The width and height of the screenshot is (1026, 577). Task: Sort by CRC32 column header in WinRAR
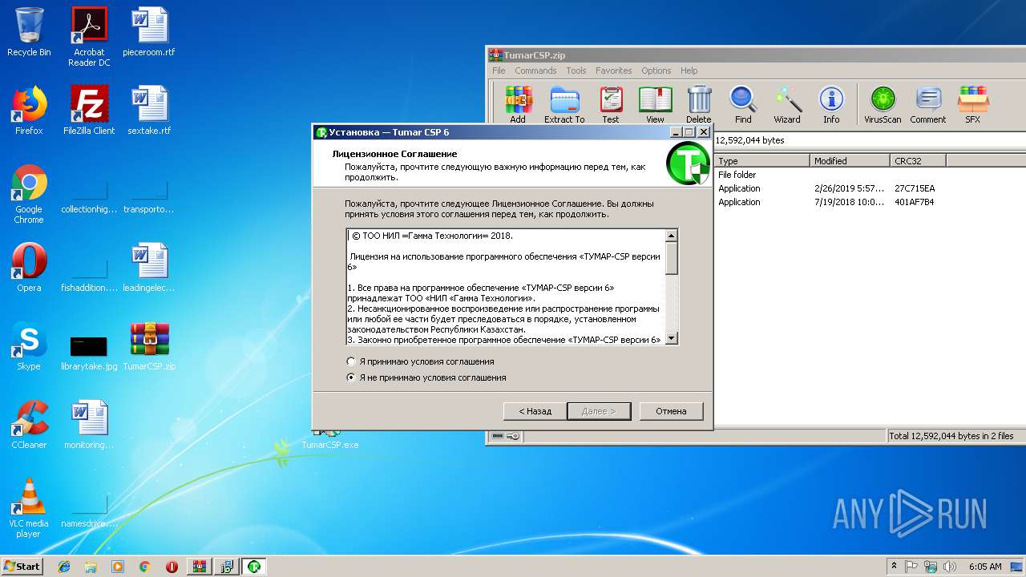point(918,160)
